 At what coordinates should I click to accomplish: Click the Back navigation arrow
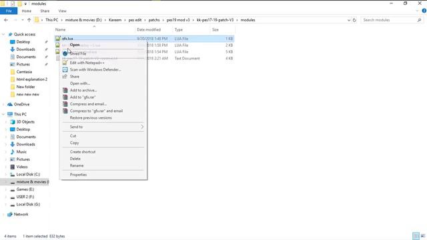point(6,20)
